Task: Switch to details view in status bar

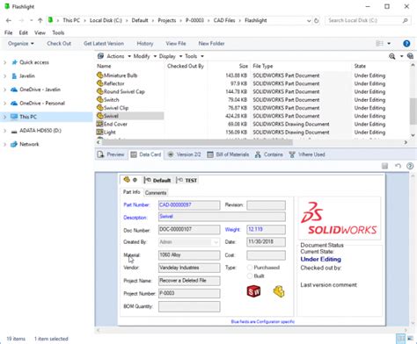Action: tap(400, 339)
